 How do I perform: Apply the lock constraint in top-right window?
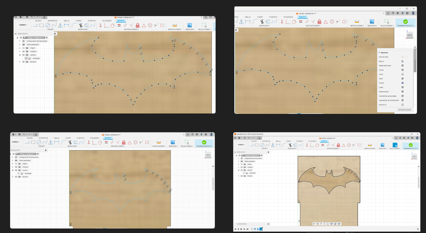pos(319,22)
